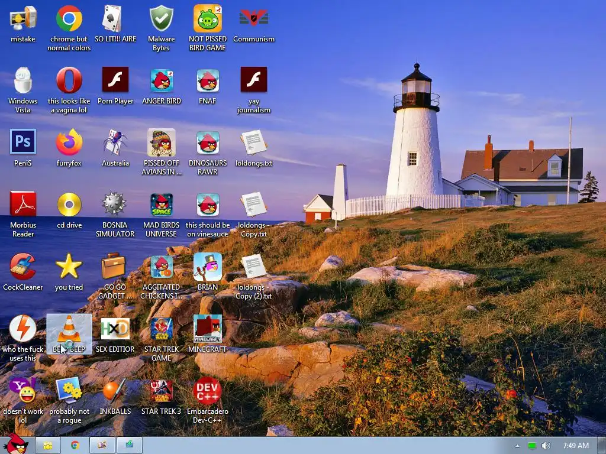Switch to Chrome in the taskbar

tap(75, 446)
